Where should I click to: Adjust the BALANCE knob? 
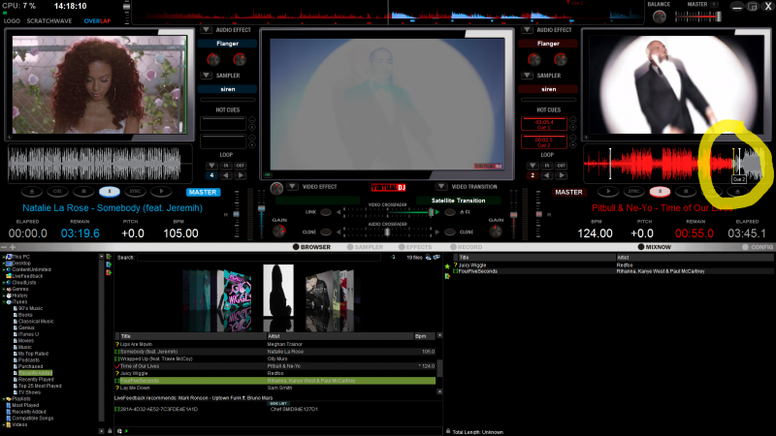660,16
